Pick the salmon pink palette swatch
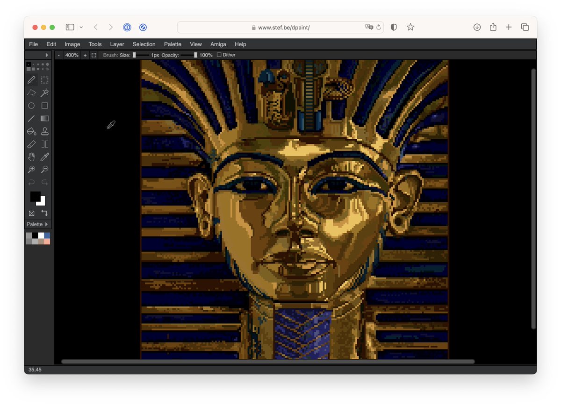 click(x=47, y=242)
